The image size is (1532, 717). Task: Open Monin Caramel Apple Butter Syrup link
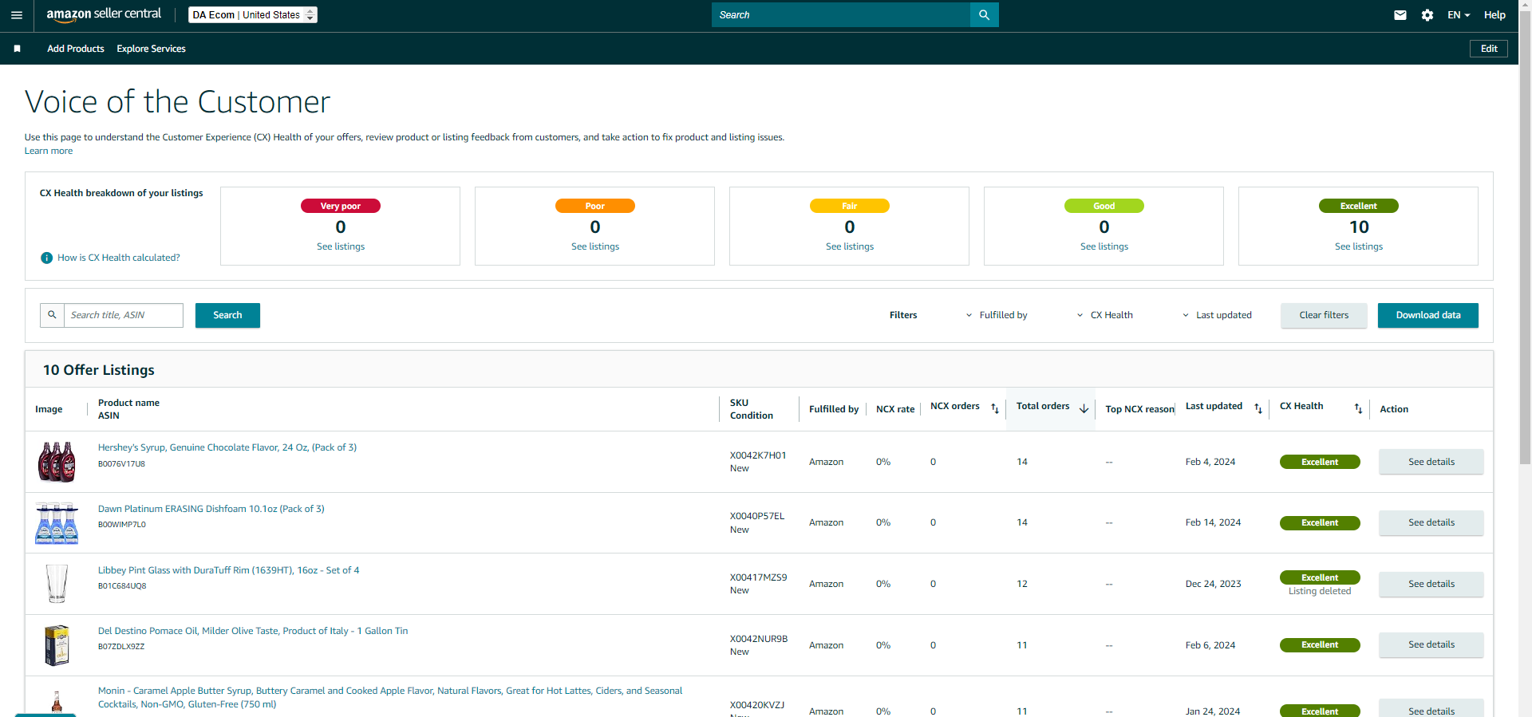[390, 697]
